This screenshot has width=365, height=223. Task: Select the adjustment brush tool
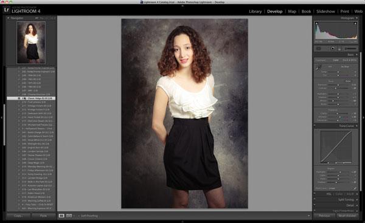[350, 49]
